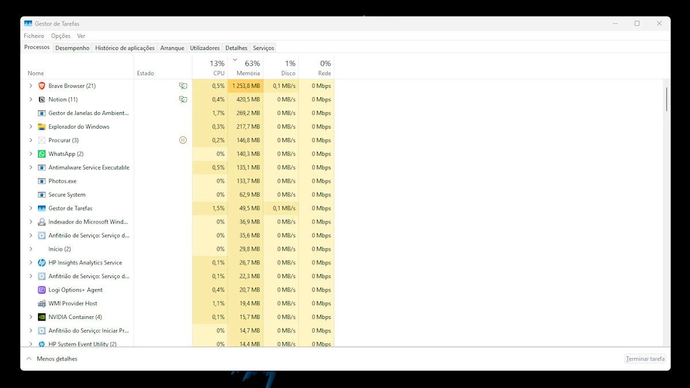This screenshot has height=388, width=690.
Task: Click the Logi Options+ Agent icon
Action: click(41, 290)
